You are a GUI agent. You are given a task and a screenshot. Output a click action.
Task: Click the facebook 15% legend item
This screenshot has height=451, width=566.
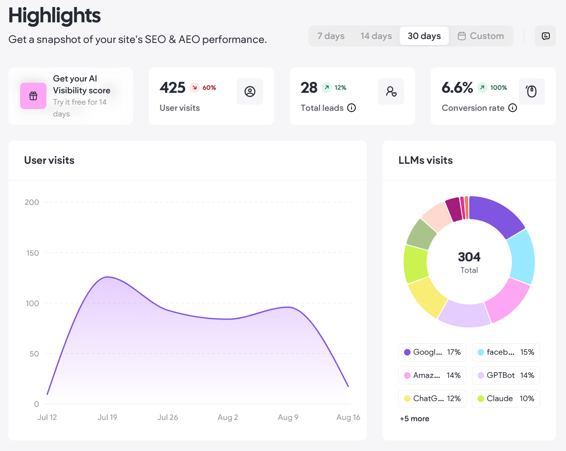click(506, 352)
